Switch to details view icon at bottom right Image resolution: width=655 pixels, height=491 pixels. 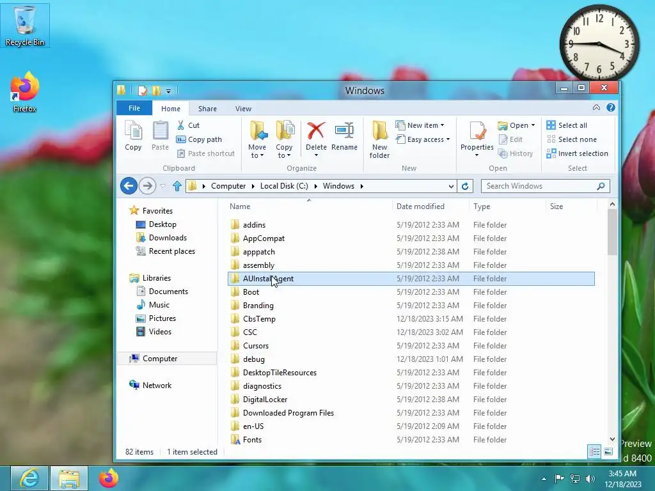pyautogui.click(x=594, y=451)
